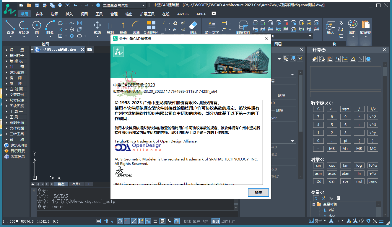The image size is (392, 227).
Task: Click 确定 in the about dialog
Action: coord(258,193)
